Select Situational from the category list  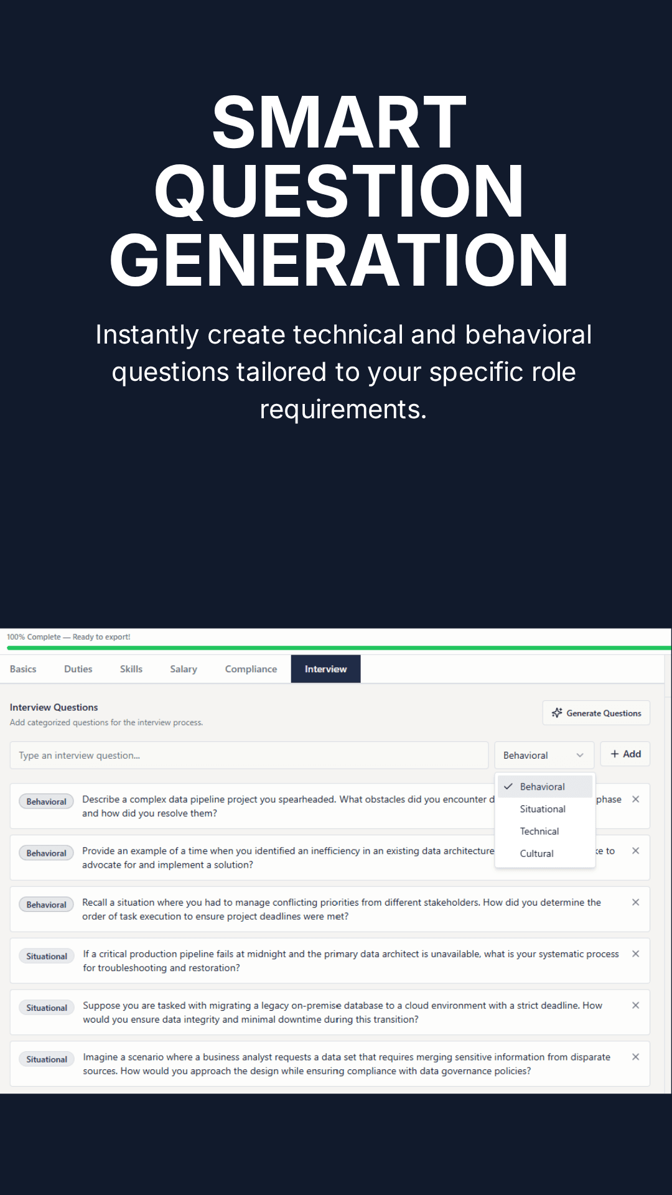point(543,809)
